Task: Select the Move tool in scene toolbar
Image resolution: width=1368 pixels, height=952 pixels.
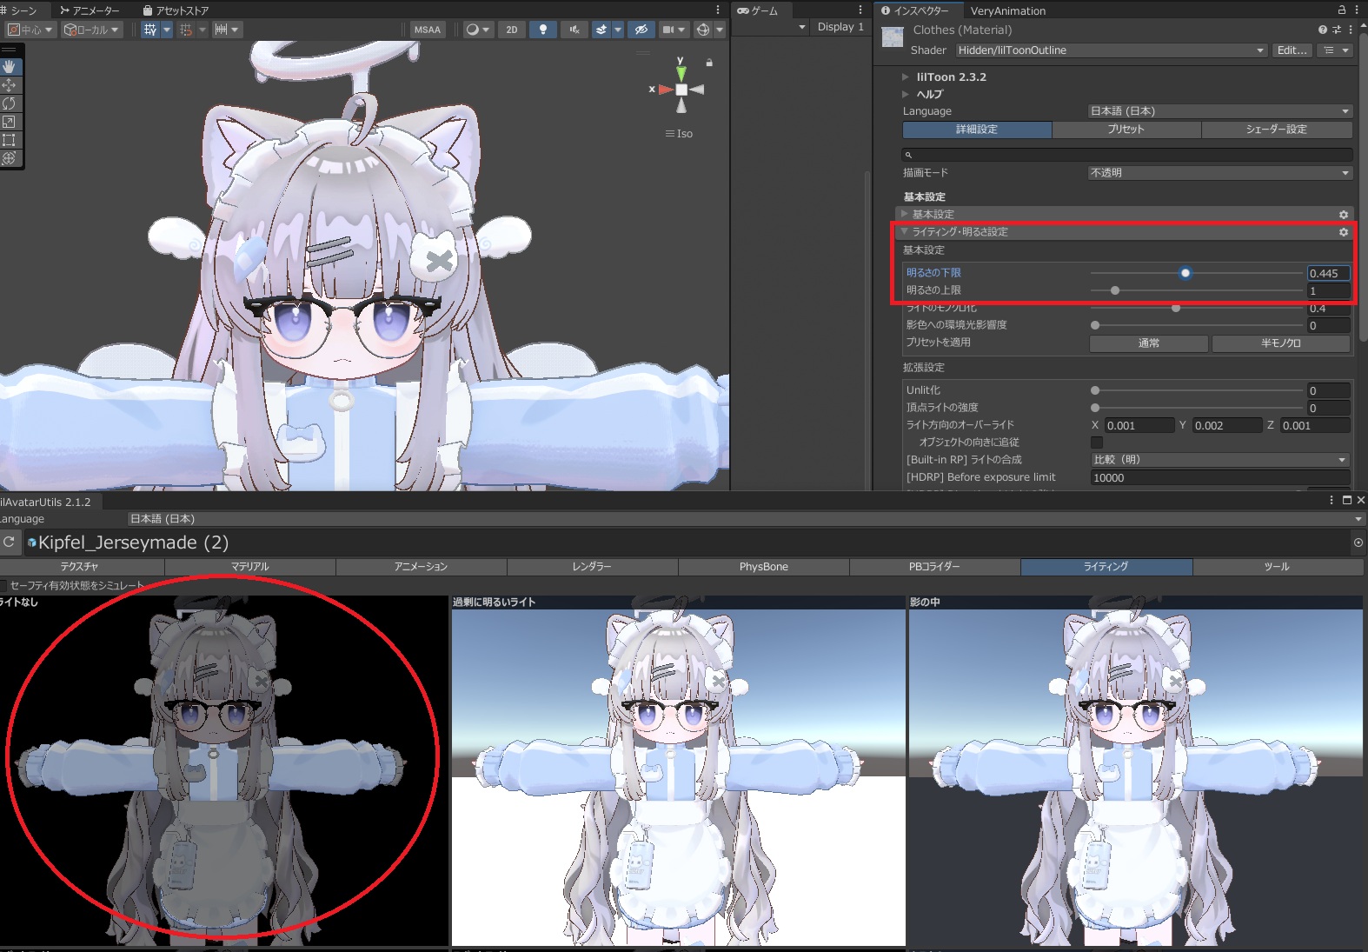Action: [10, 85]
